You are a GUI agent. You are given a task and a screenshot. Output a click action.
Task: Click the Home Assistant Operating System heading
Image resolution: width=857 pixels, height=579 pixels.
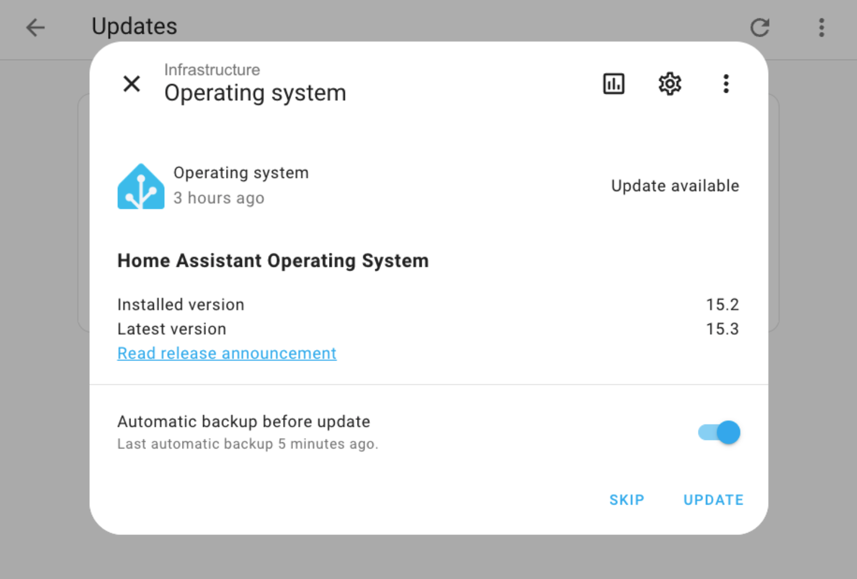[x=273, y=261]
